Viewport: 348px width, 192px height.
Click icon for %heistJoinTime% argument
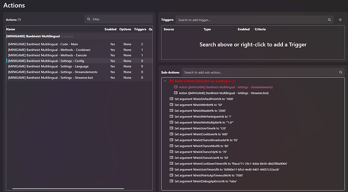171,128
